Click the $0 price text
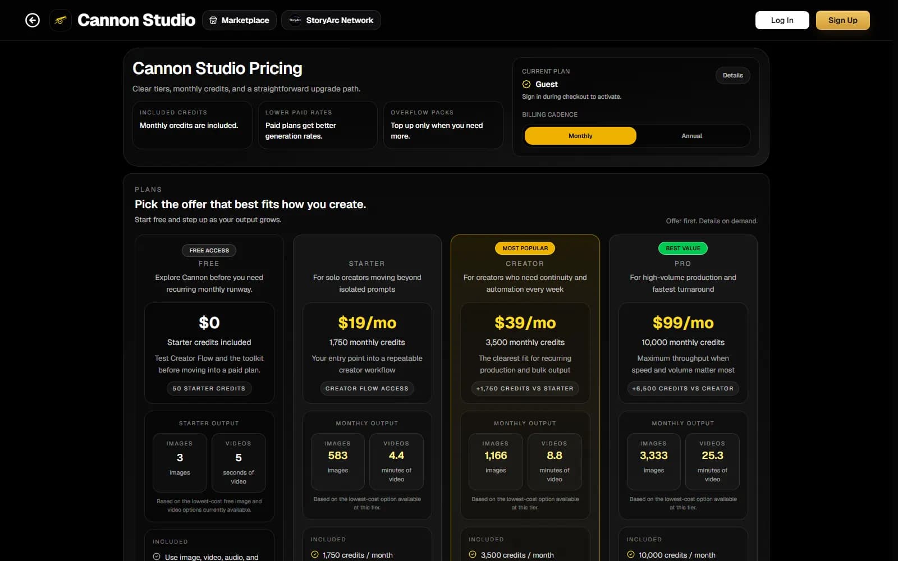898x561 pixels. [x=209, y=323]
